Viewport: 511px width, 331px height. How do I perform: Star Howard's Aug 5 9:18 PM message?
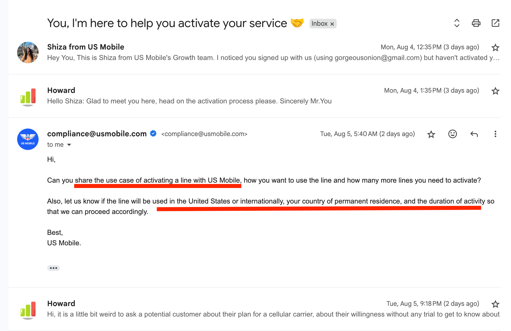(495, 304)
